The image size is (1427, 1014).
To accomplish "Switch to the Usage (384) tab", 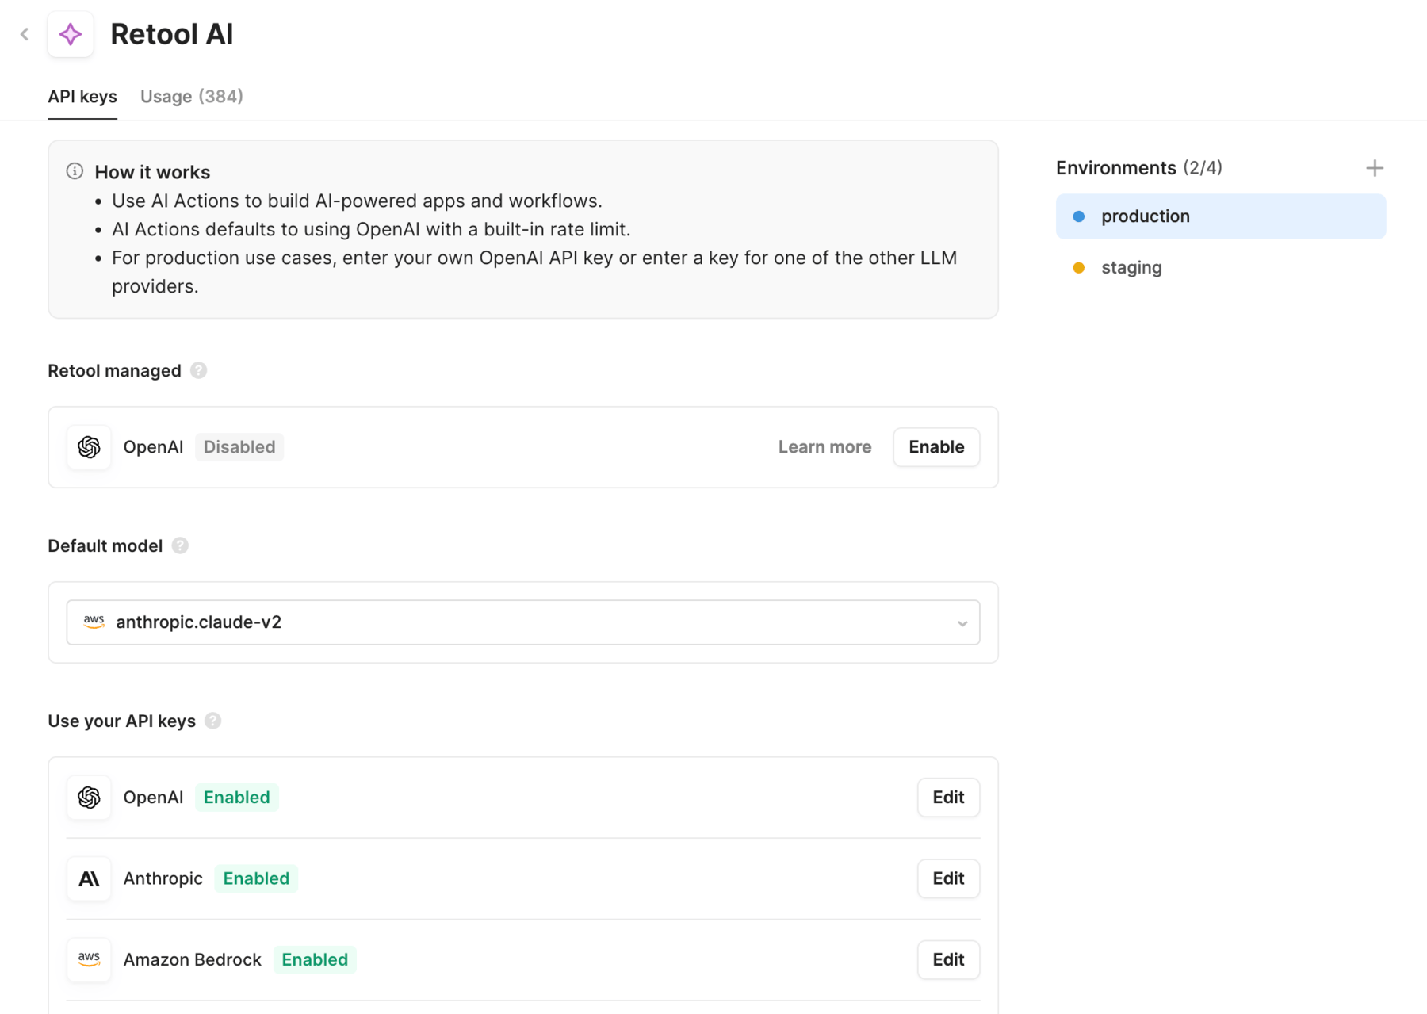I will point(192,97).
